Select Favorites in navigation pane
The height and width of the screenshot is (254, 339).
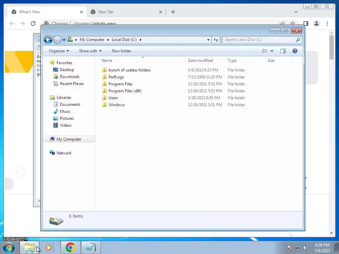pyautogui.click(x=64, y=63)
